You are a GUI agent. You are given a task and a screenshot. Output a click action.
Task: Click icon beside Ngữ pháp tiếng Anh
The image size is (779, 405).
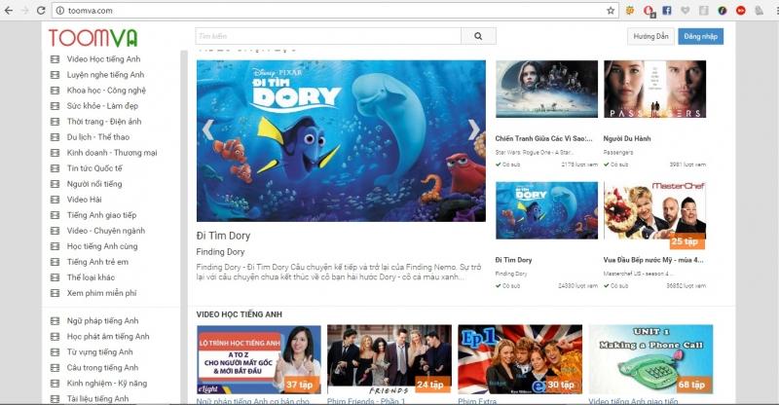coord(55,321)
